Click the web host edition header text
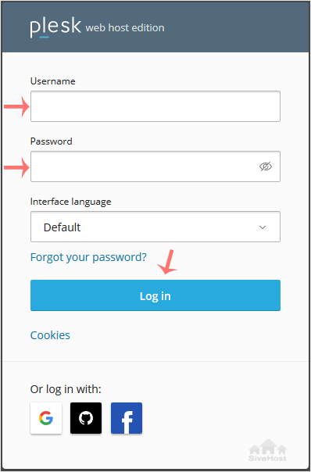 pyautogui.click(x=125, y=28)
